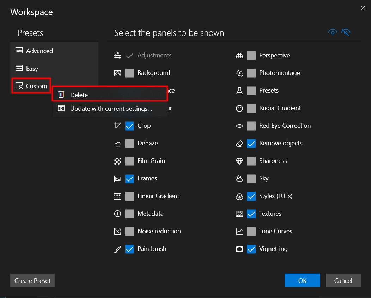The height and width of the screenshot is (298, 371).
Task: Show all panels with the eye icon
Action: [333, 32]
